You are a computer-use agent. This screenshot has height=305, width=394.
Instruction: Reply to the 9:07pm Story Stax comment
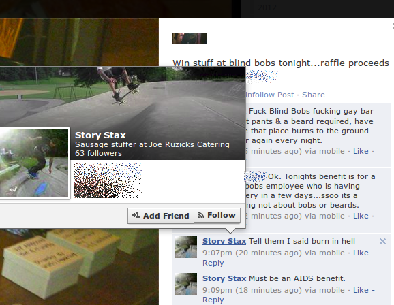(213, 263)
